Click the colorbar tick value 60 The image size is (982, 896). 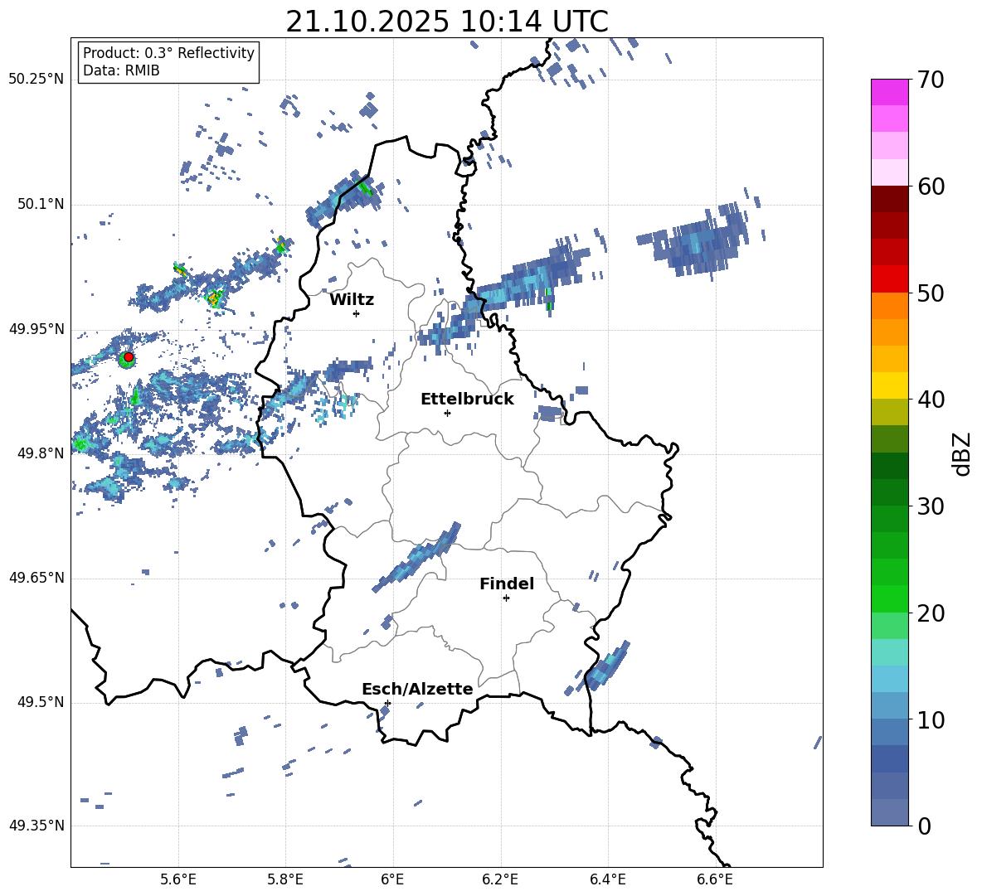[931, 186]
